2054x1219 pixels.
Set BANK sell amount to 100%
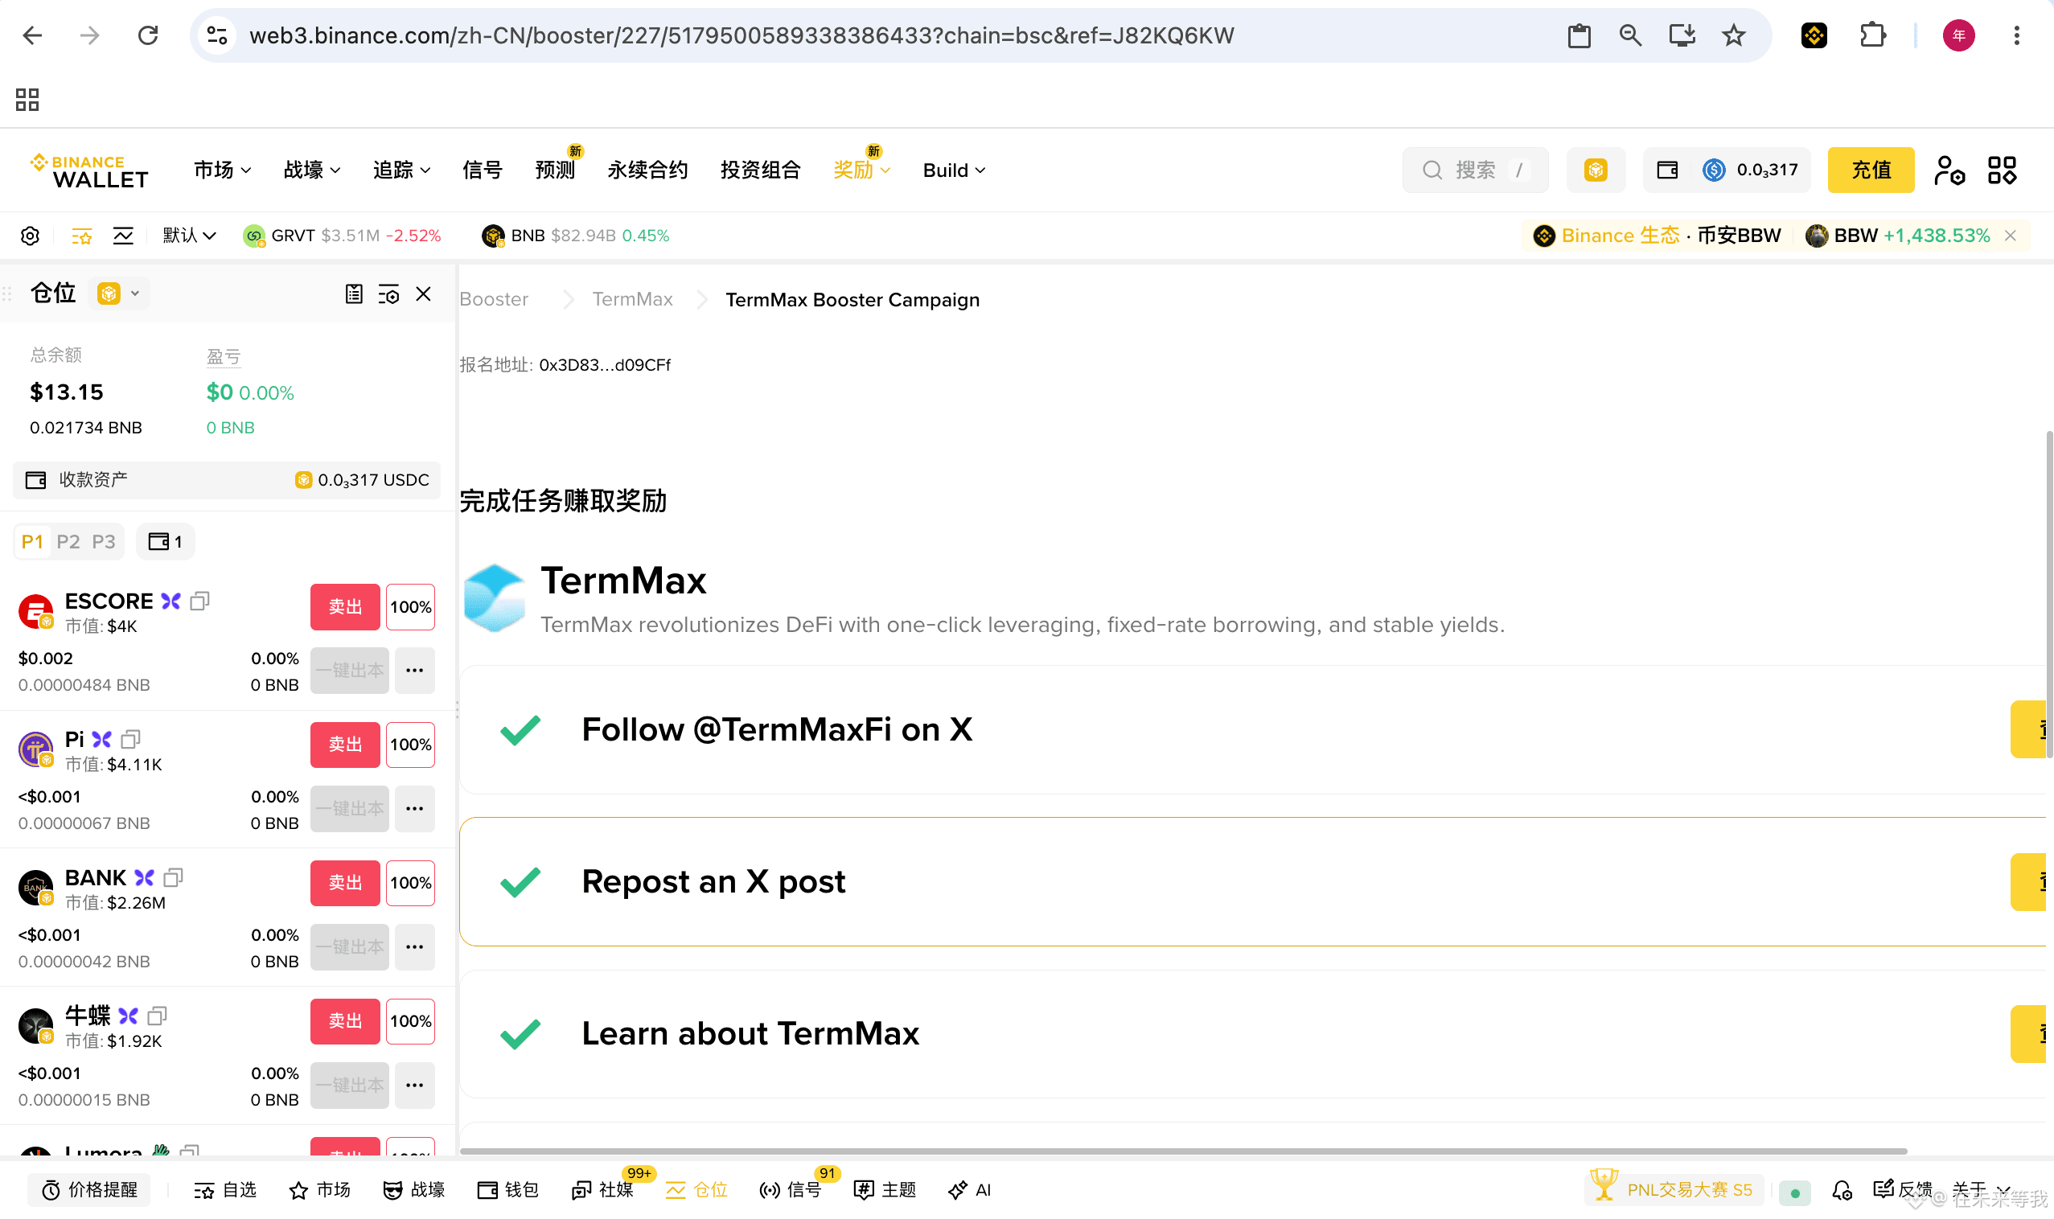(411, 883)
